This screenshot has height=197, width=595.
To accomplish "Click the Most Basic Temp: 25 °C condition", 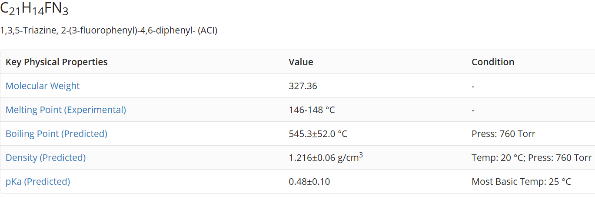I will 521,182.
